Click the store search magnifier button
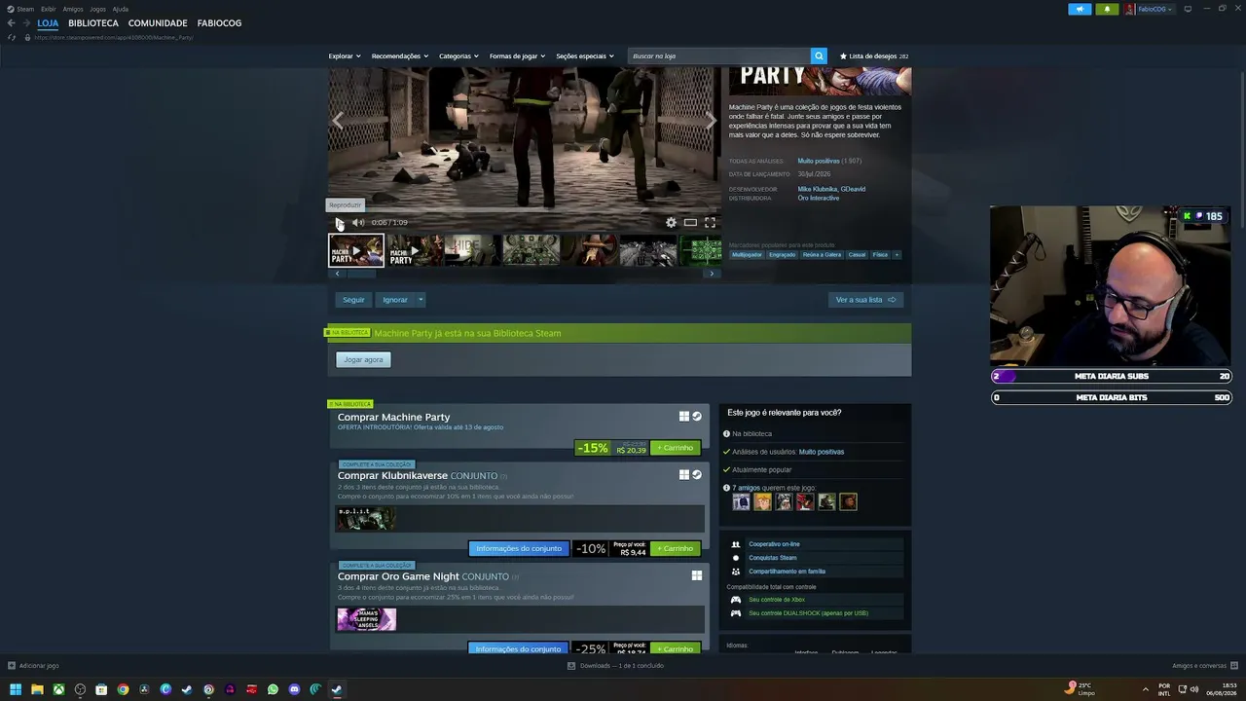The image size is (1246, 701). coord(819,55)
